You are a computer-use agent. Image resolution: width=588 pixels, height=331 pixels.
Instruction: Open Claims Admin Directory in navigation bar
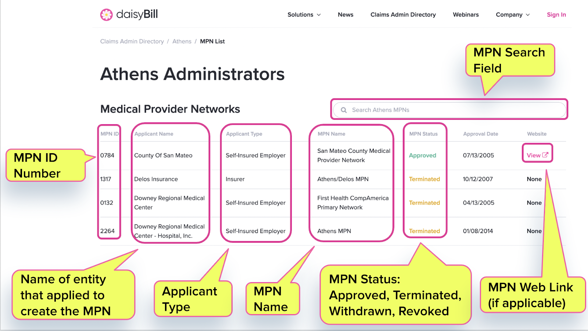tap(403, 15)
